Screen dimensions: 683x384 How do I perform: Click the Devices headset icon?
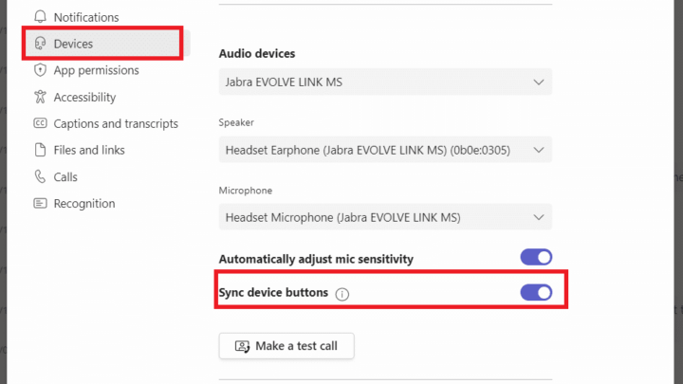click(x=40, y=44)
